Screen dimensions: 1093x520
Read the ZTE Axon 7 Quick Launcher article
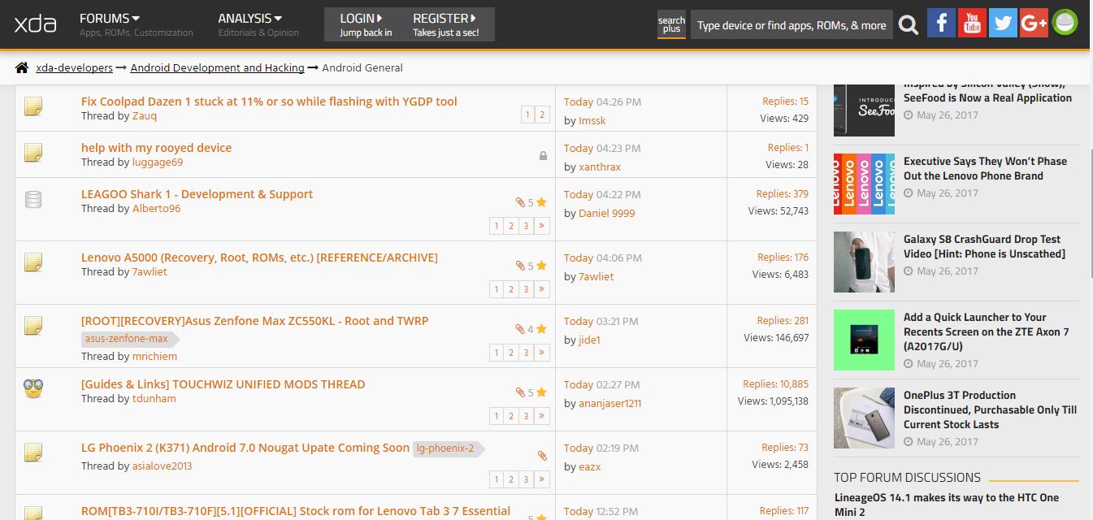pos(987,331)
